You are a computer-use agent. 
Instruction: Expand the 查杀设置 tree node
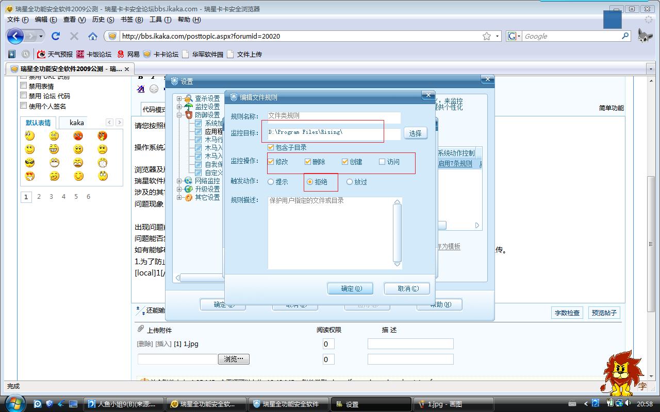click(179, 98)
